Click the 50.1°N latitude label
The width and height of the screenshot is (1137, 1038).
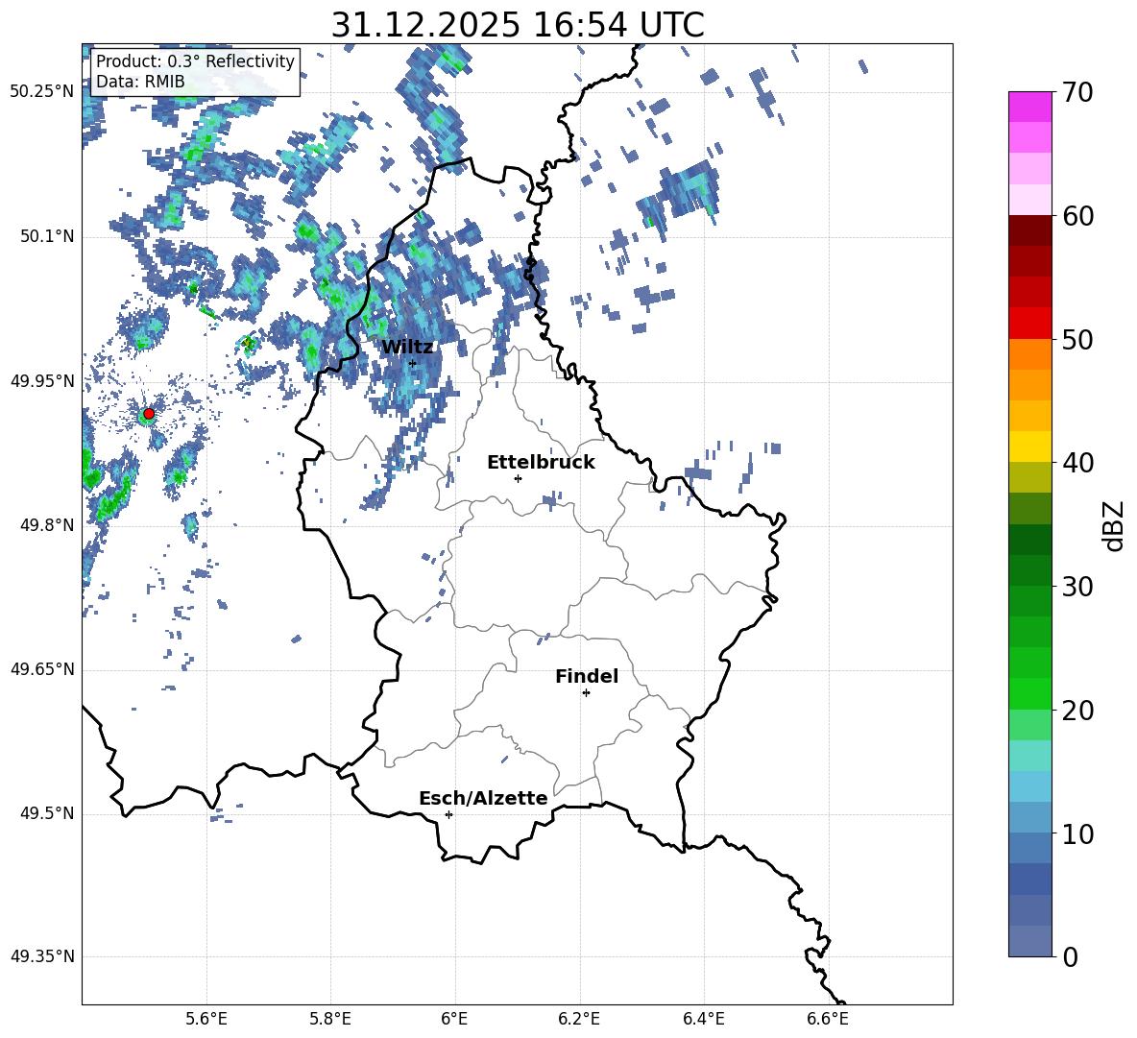(47, 236)
